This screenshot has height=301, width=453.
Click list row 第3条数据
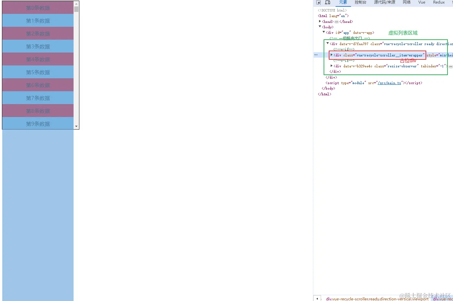click(x=38, y=46)
